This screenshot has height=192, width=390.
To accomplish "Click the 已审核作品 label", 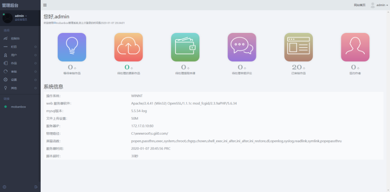I will pyautogui.click(x=299, y=73).
